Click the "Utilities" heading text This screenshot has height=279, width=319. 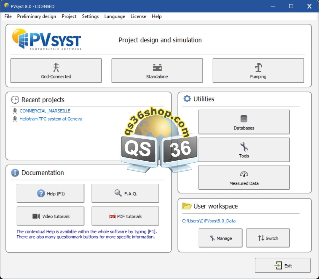204,99
